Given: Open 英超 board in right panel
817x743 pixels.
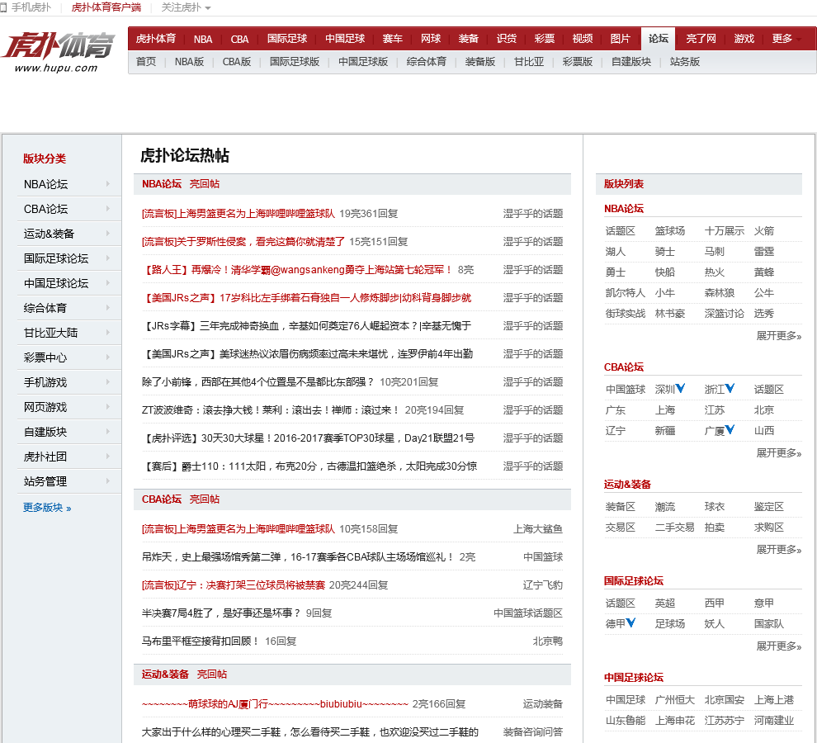Looking at the screenshot, I should click(x=665, y=603).
